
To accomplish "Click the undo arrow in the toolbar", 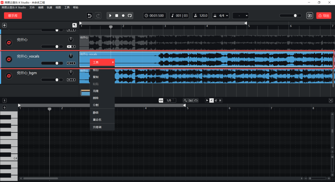I will (90, 16).
